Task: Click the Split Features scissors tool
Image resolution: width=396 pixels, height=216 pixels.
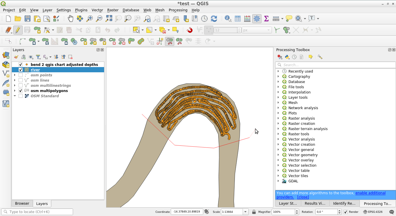Action: point(170,42)
